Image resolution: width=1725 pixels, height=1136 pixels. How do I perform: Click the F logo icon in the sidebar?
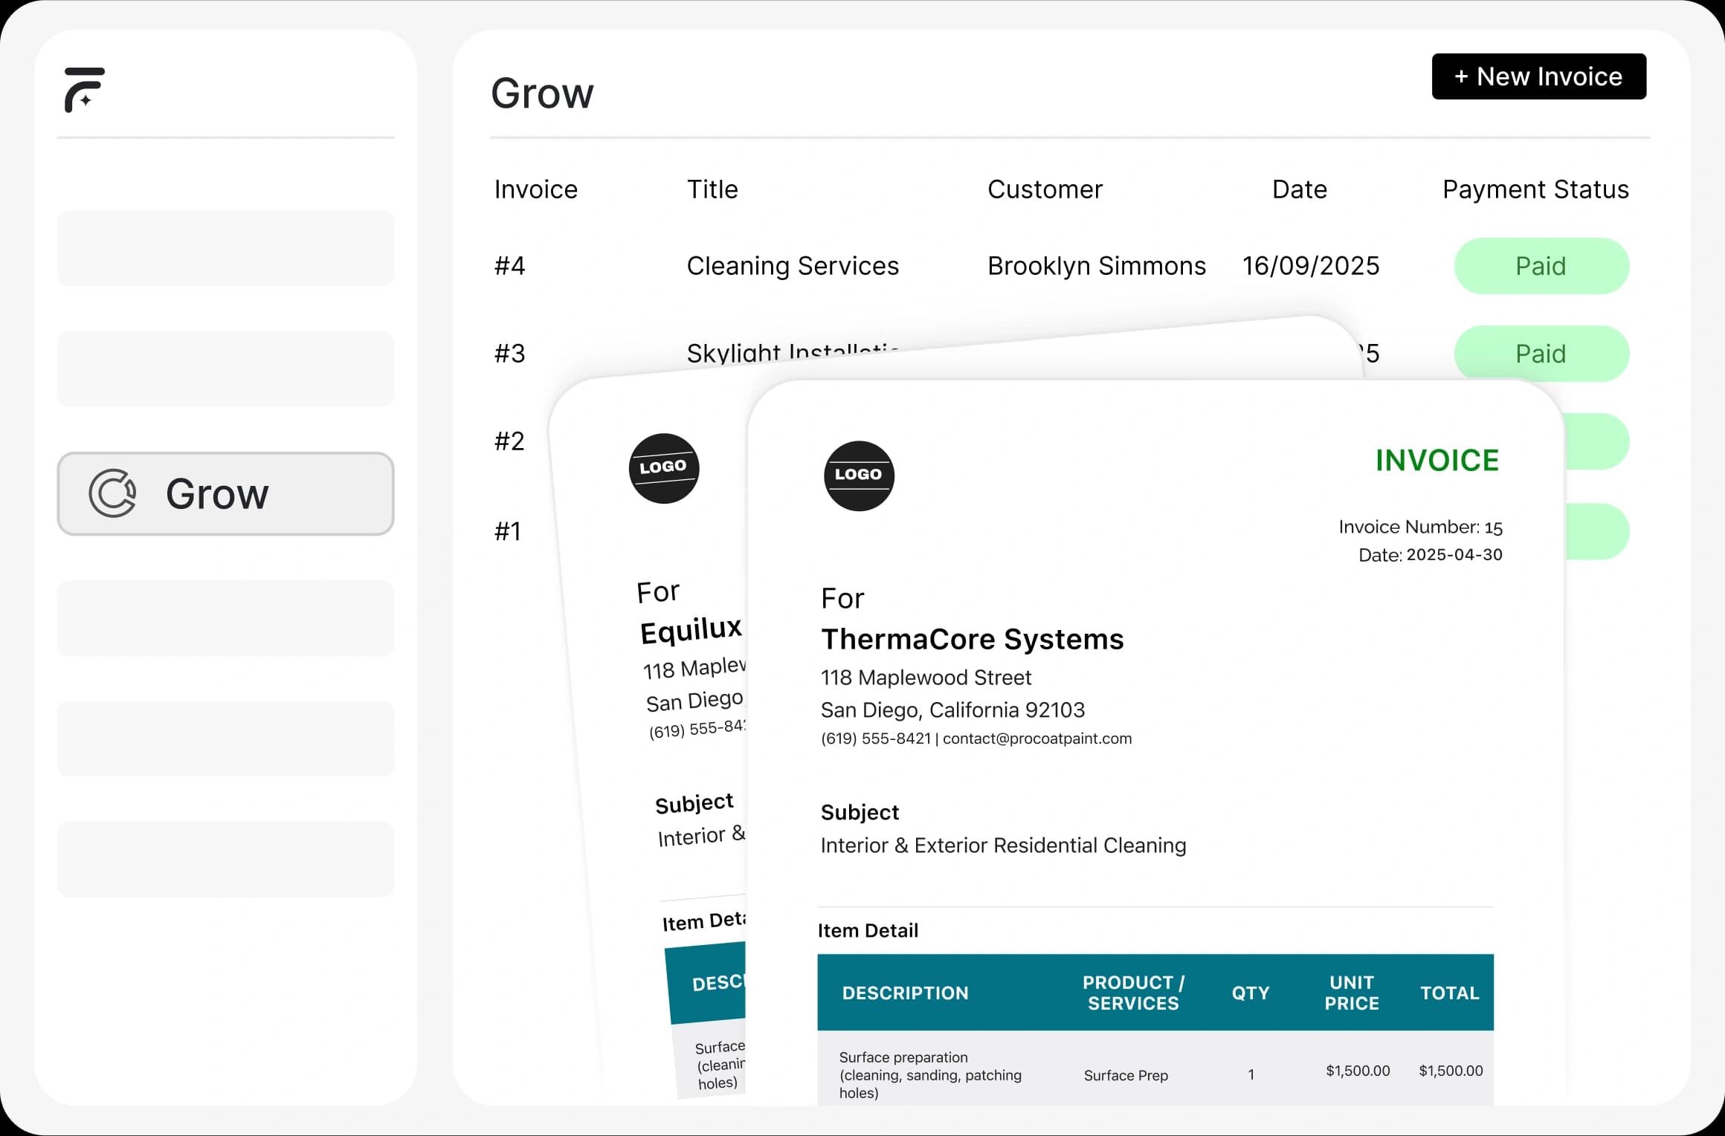coord(84,90)
